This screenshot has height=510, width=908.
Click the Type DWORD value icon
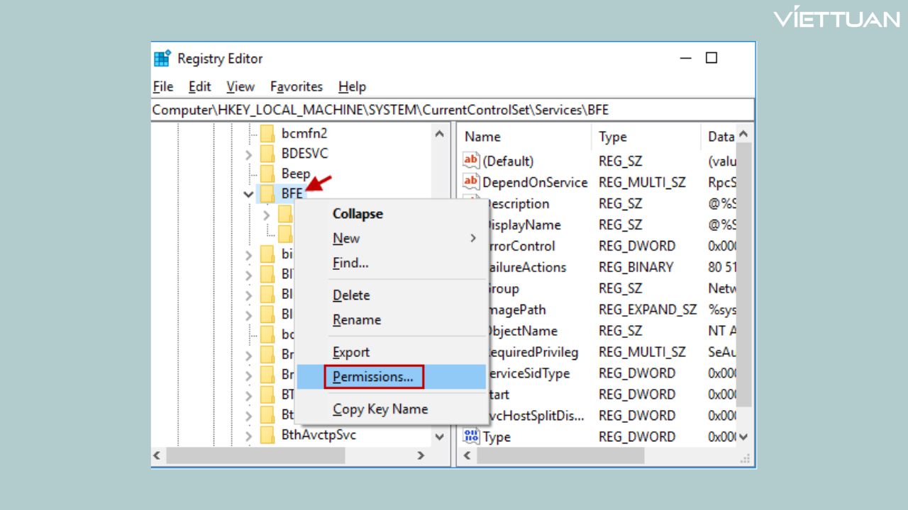click(471, 436)
